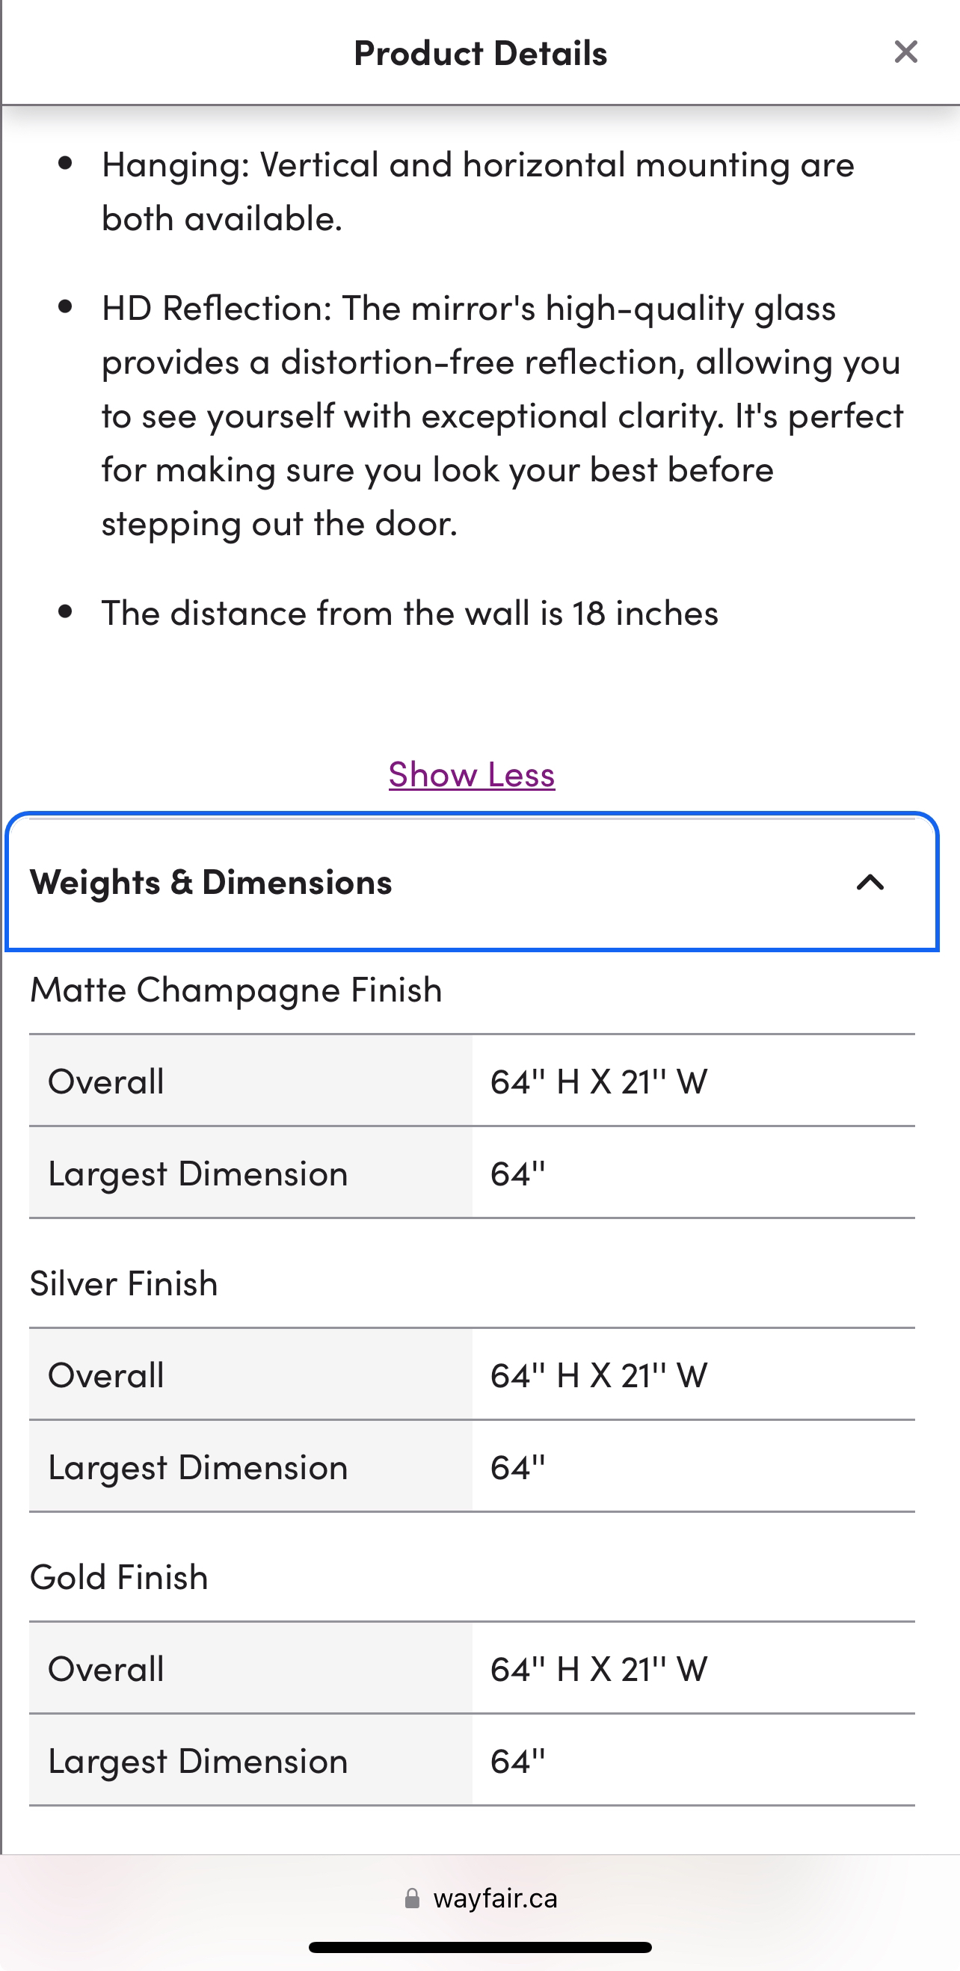Image resolution: width=960 pixels, height=1971 pixels.
Task: Tap the wayfair.ca address text
Action: (495, 1898)
